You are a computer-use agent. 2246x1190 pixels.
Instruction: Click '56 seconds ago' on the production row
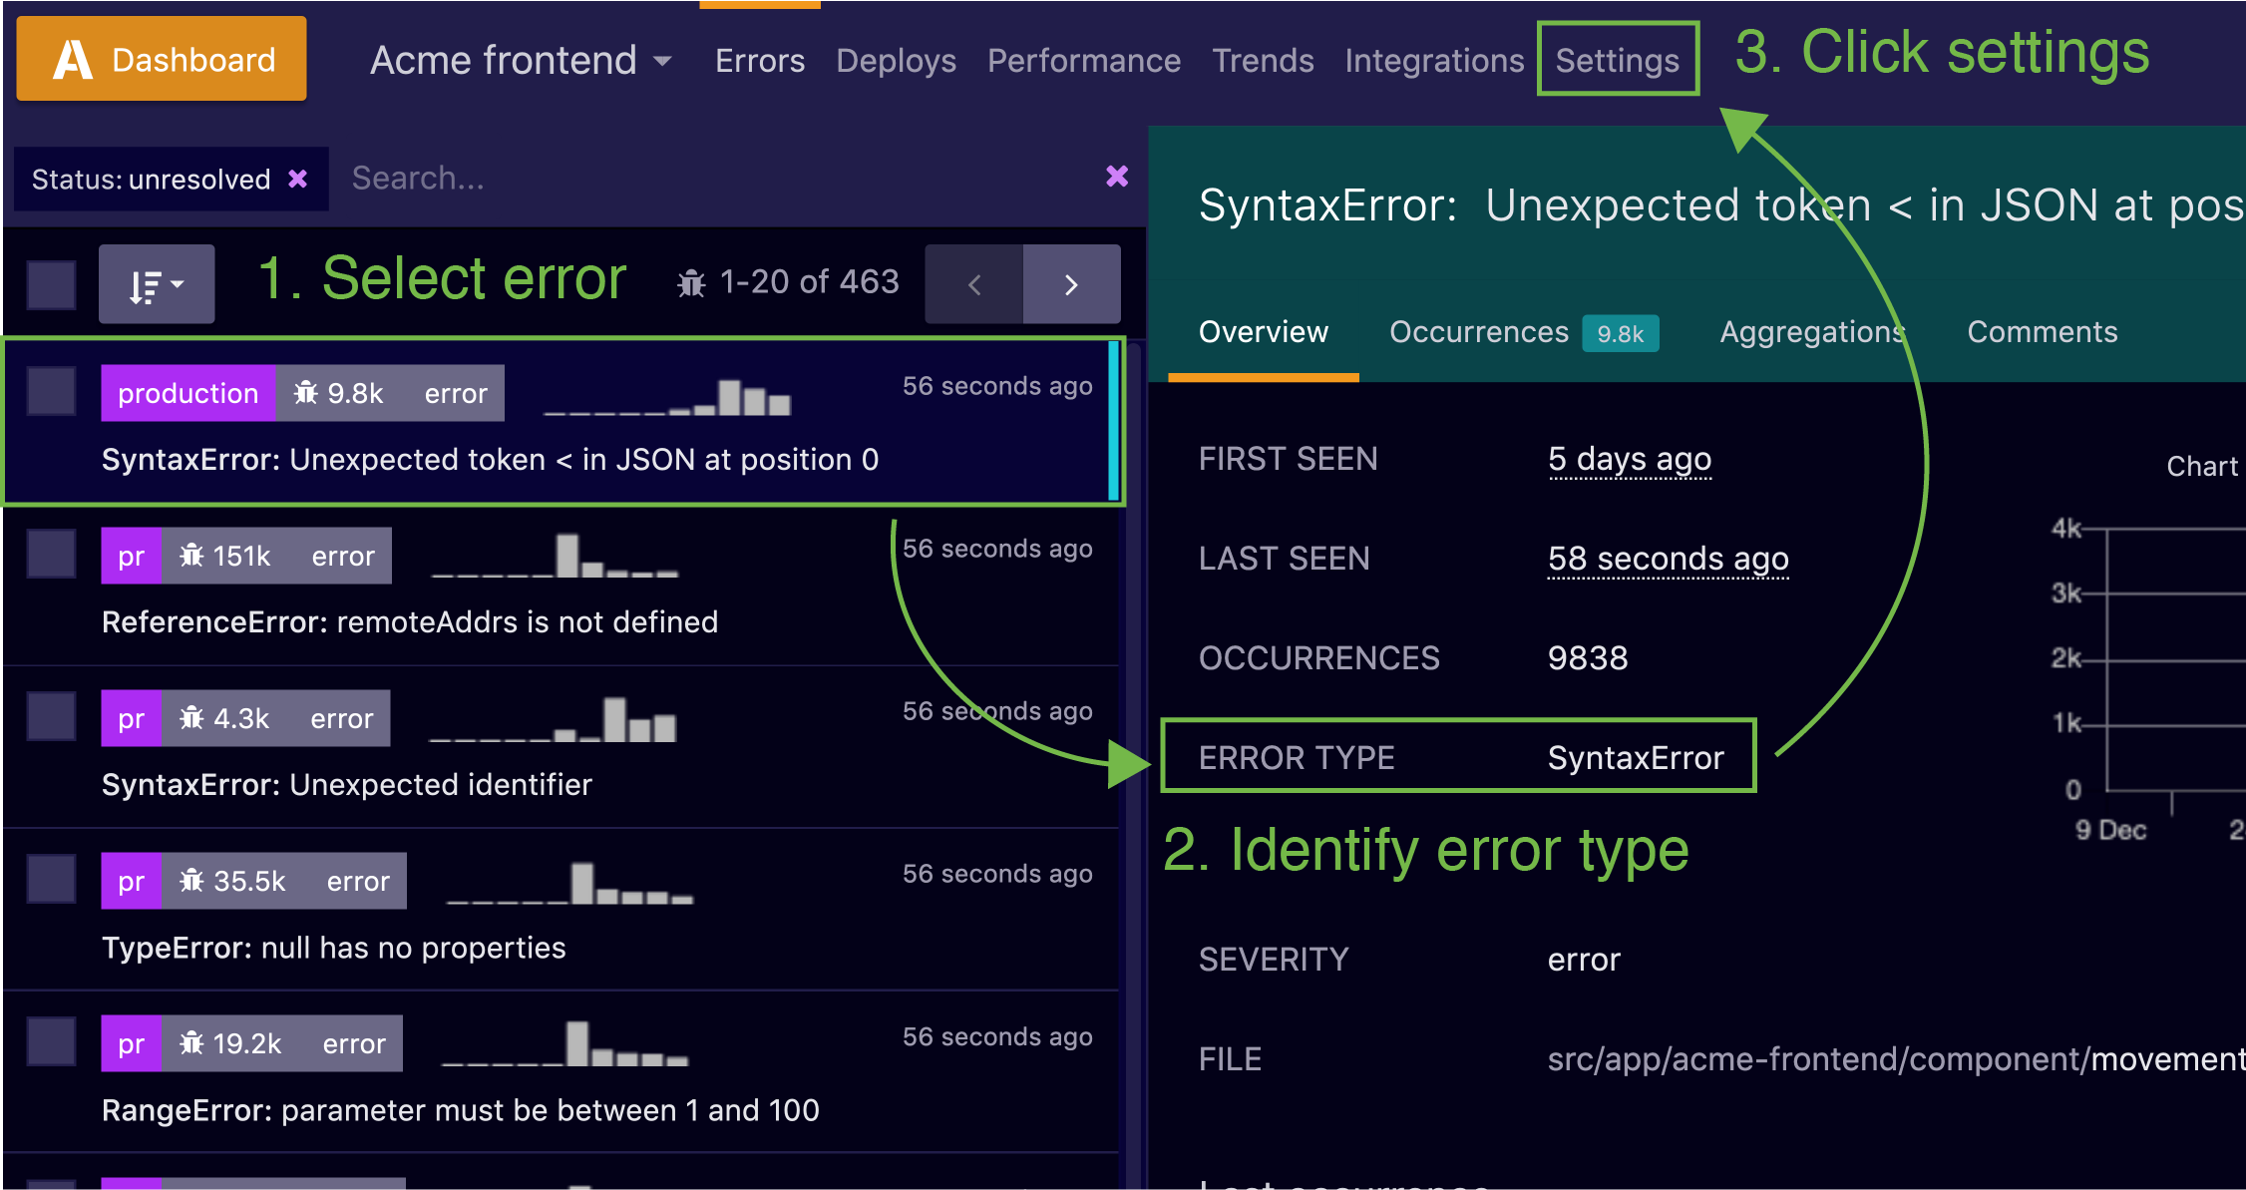(x=997, y=386)
